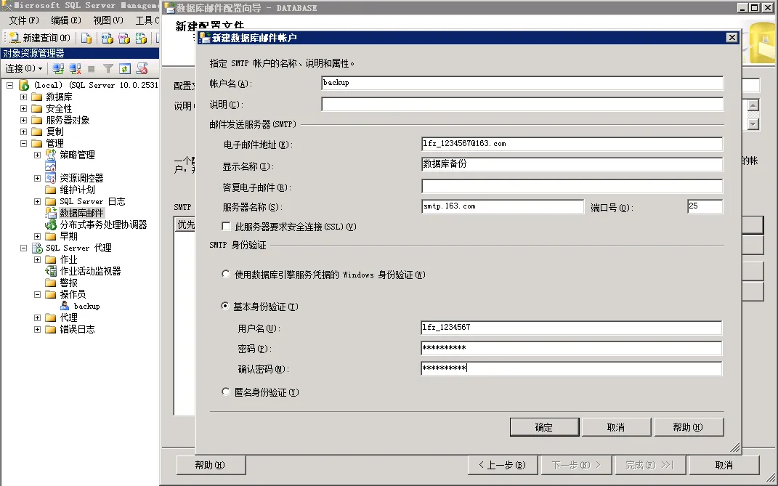Enable the SSL secure connection checkbox
778x486 pixels.
click(x=226, y=227)
